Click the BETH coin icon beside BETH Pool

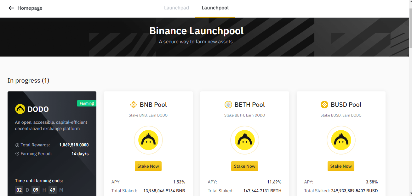[228, 105]
